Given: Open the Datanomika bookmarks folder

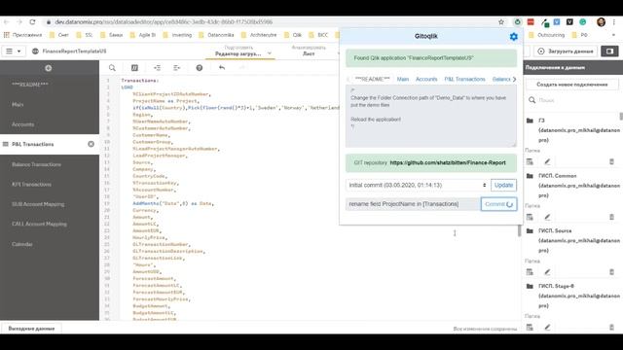Looking at the screenshot, I should pyautogui.click(x=216, y=35).
